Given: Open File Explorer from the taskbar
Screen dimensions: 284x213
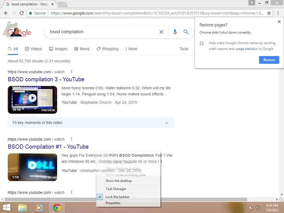Looking at the screenshot, I should click(22, 207).
